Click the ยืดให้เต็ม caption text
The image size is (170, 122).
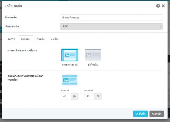click(x=93, y=65)
